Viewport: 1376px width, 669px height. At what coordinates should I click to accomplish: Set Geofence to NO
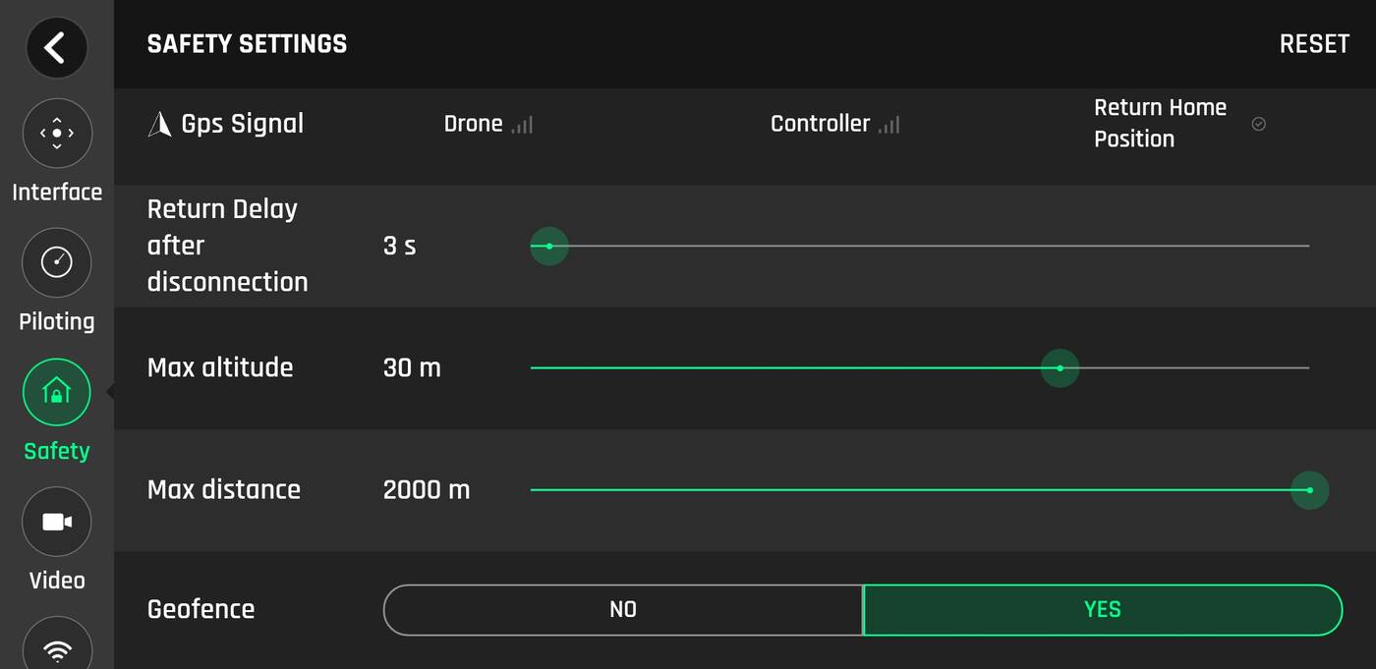pos(623,610)
